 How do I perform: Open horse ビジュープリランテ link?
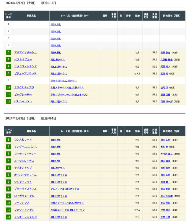pyautogui.click(x=25, y=73)
